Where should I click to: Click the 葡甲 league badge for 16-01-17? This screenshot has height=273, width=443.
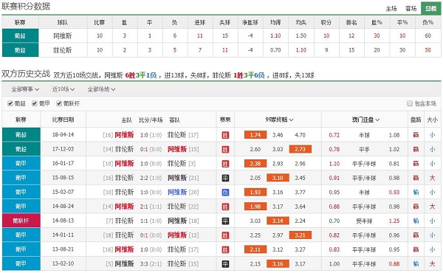(x=21, y=164)
